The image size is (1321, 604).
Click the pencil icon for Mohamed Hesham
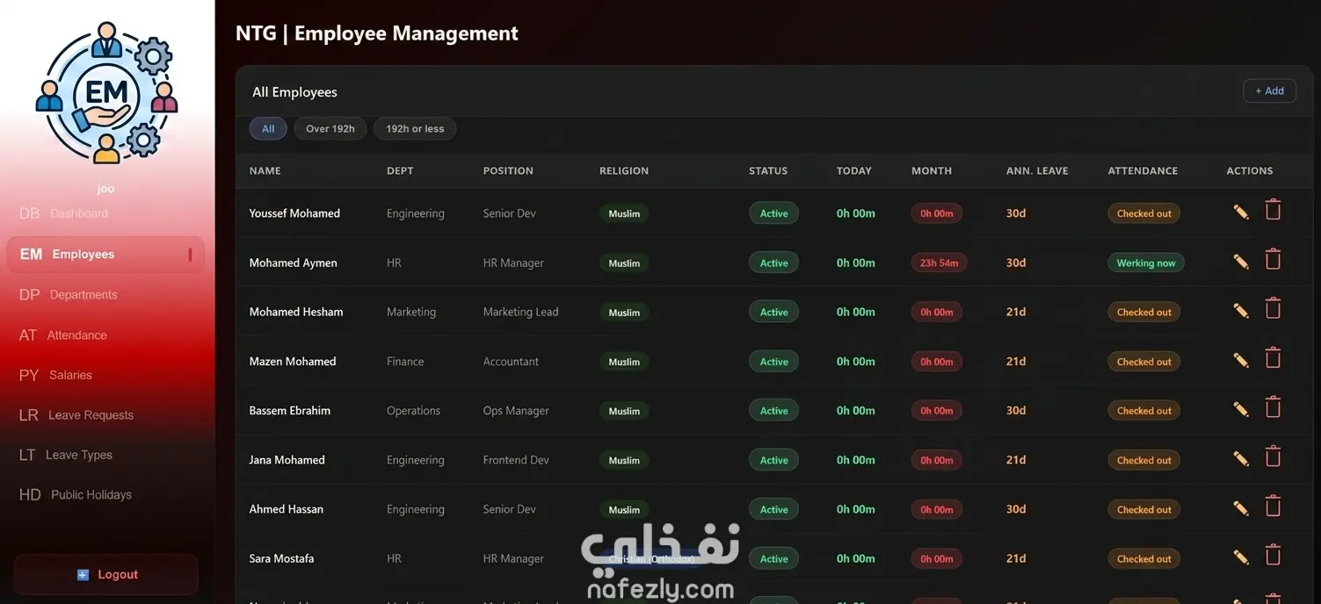(x=1241, y=311)
